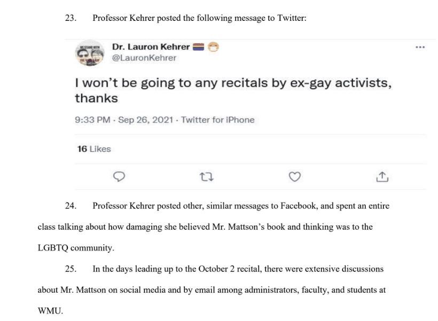Click the Twitter for iPhone source label

point(218,120)
